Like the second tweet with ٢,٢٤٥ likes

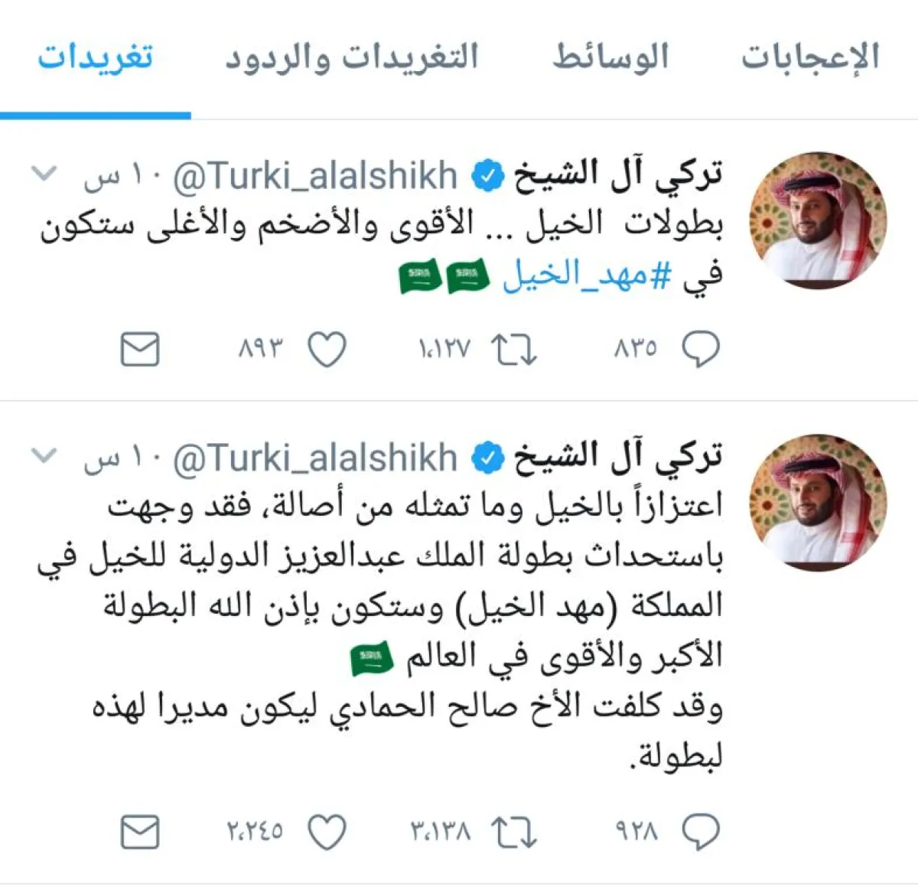click(x=327, y=832)
